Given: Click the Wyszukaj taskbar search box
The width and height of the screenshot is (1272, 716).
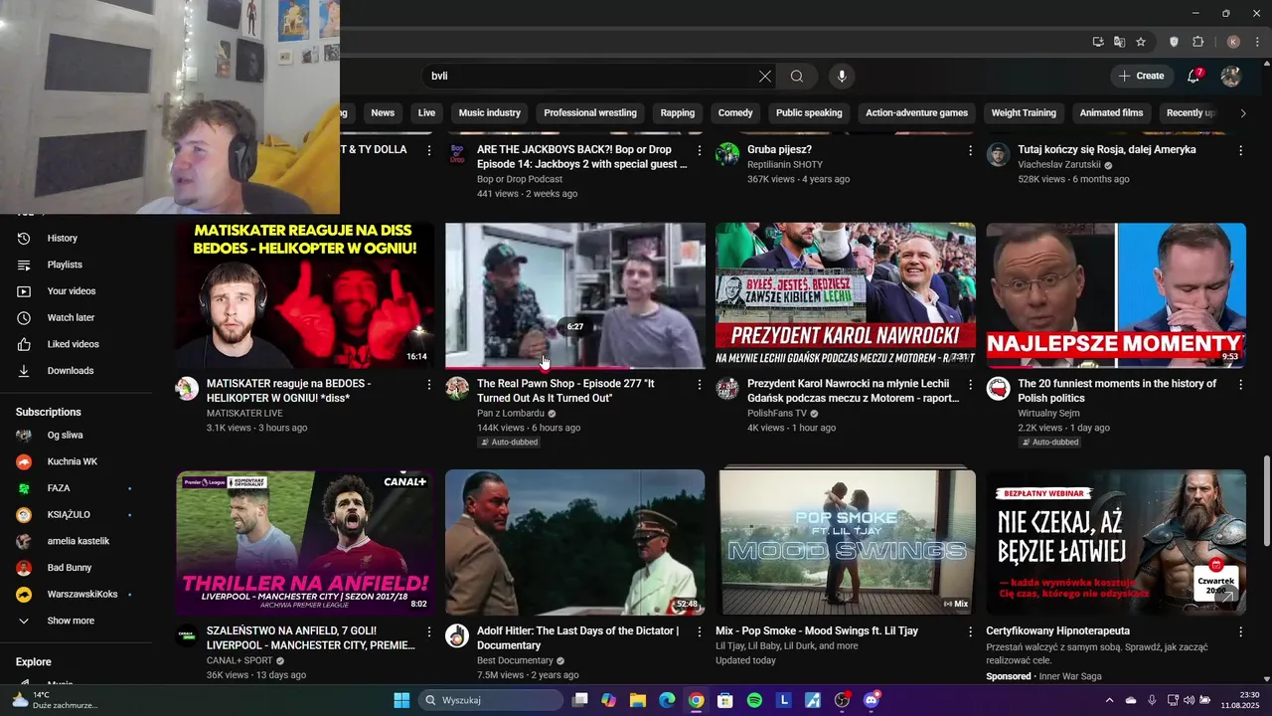Looking at the screenshot, I should tap(491, 700).
